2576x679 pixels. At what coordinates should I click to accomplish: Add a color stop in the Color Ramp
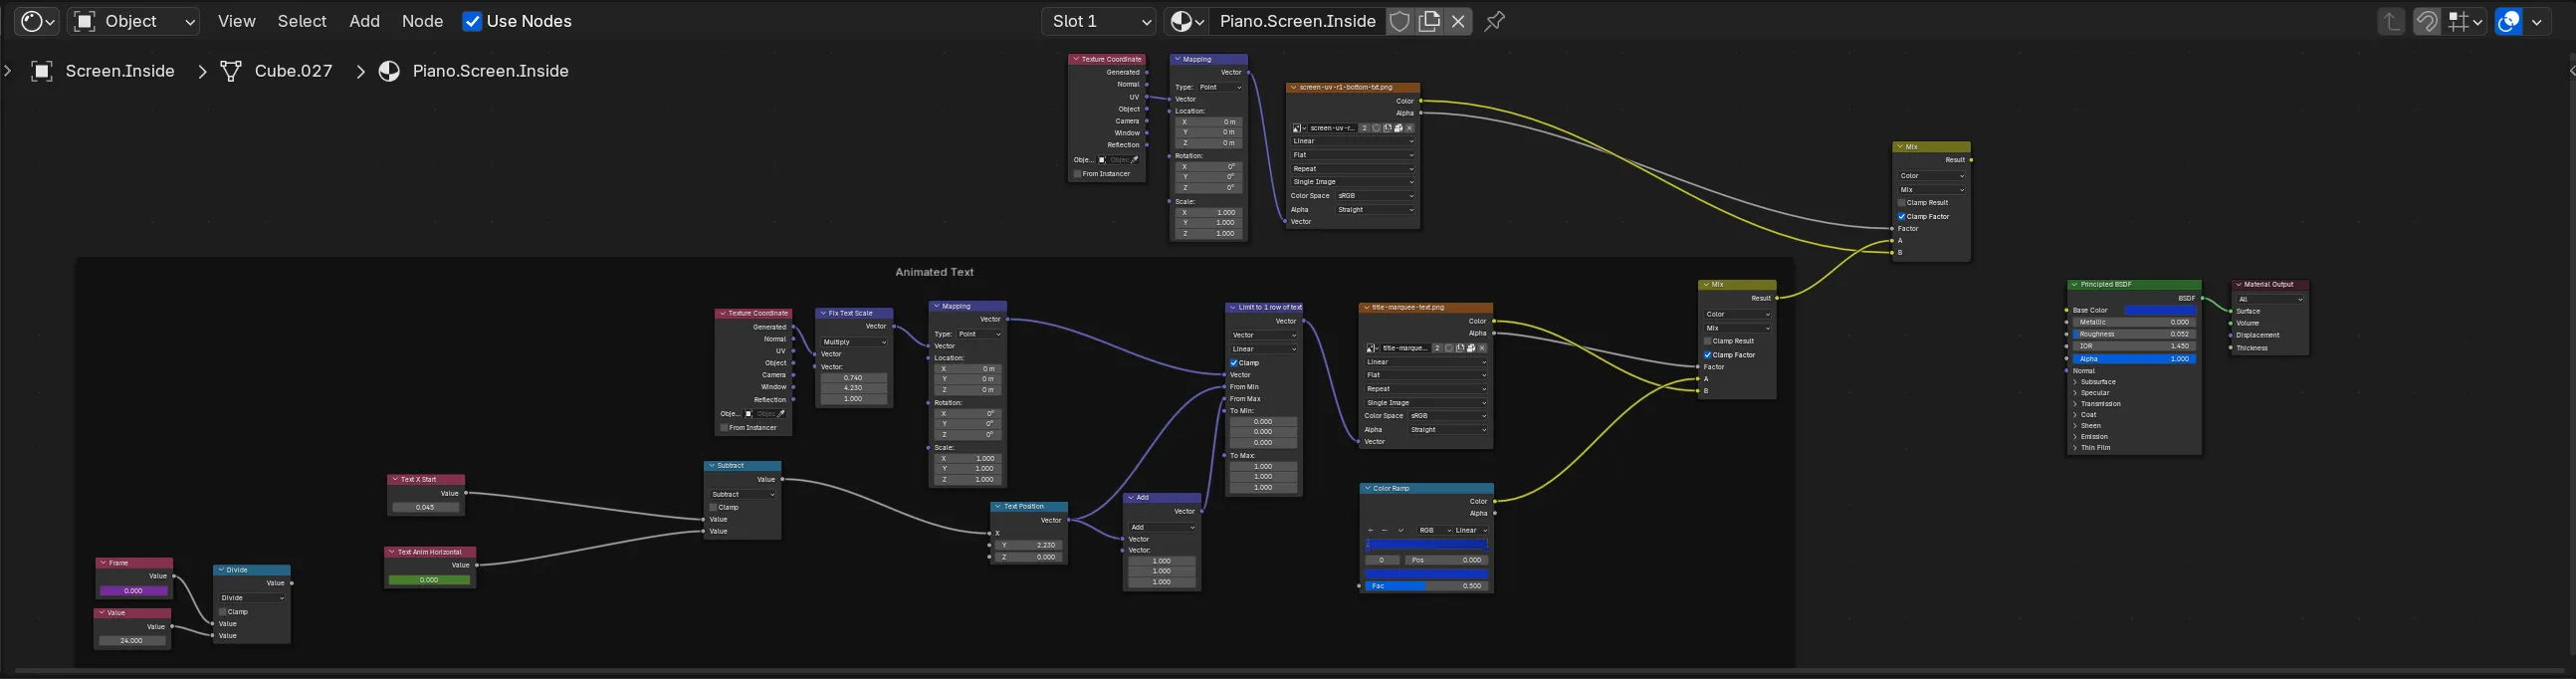click(x=1370, y=530)
